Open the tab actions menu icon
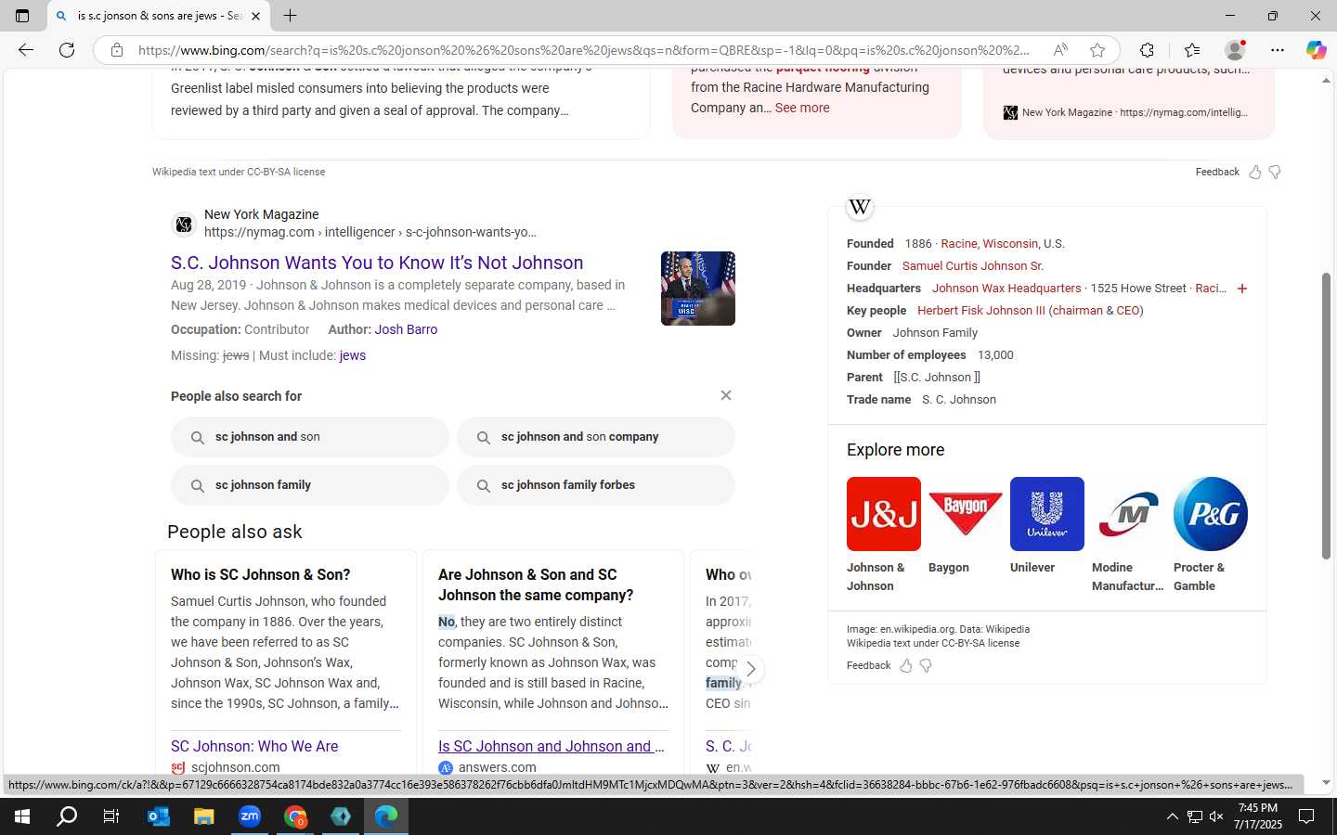Image resolution: width=1337 pixels, height=835 pixels. pos(22,16)
